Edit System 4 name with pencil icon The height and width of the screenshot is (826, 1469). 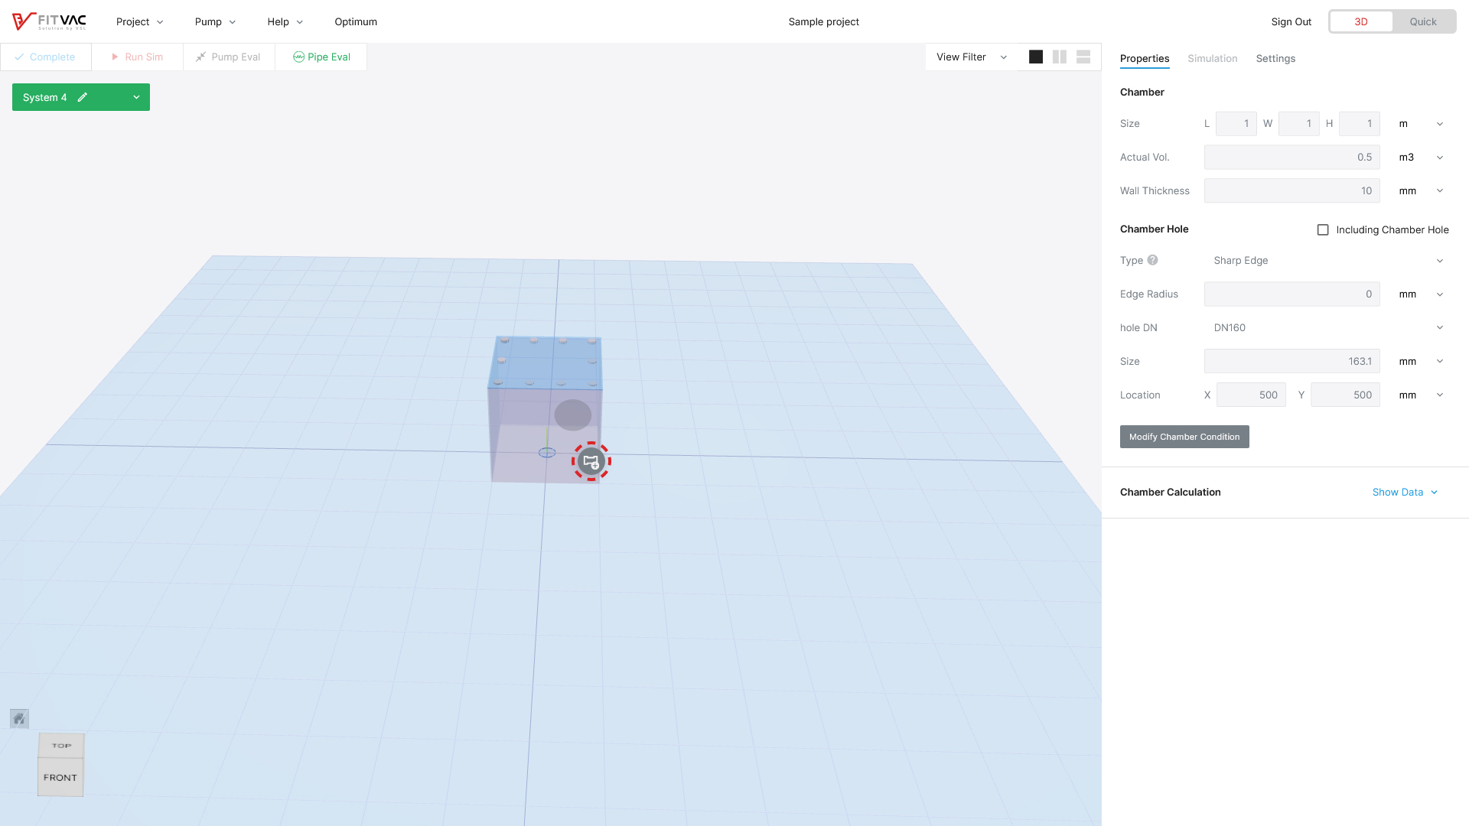[83, 97]
